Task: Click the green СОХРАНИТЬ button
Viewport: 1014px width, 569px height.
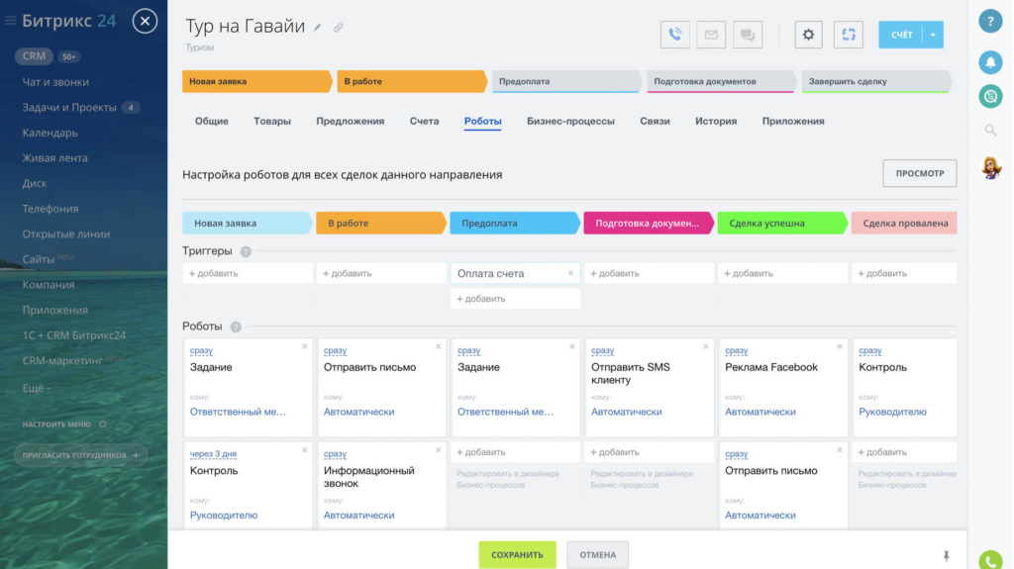Action: click(x=517, y=554)
